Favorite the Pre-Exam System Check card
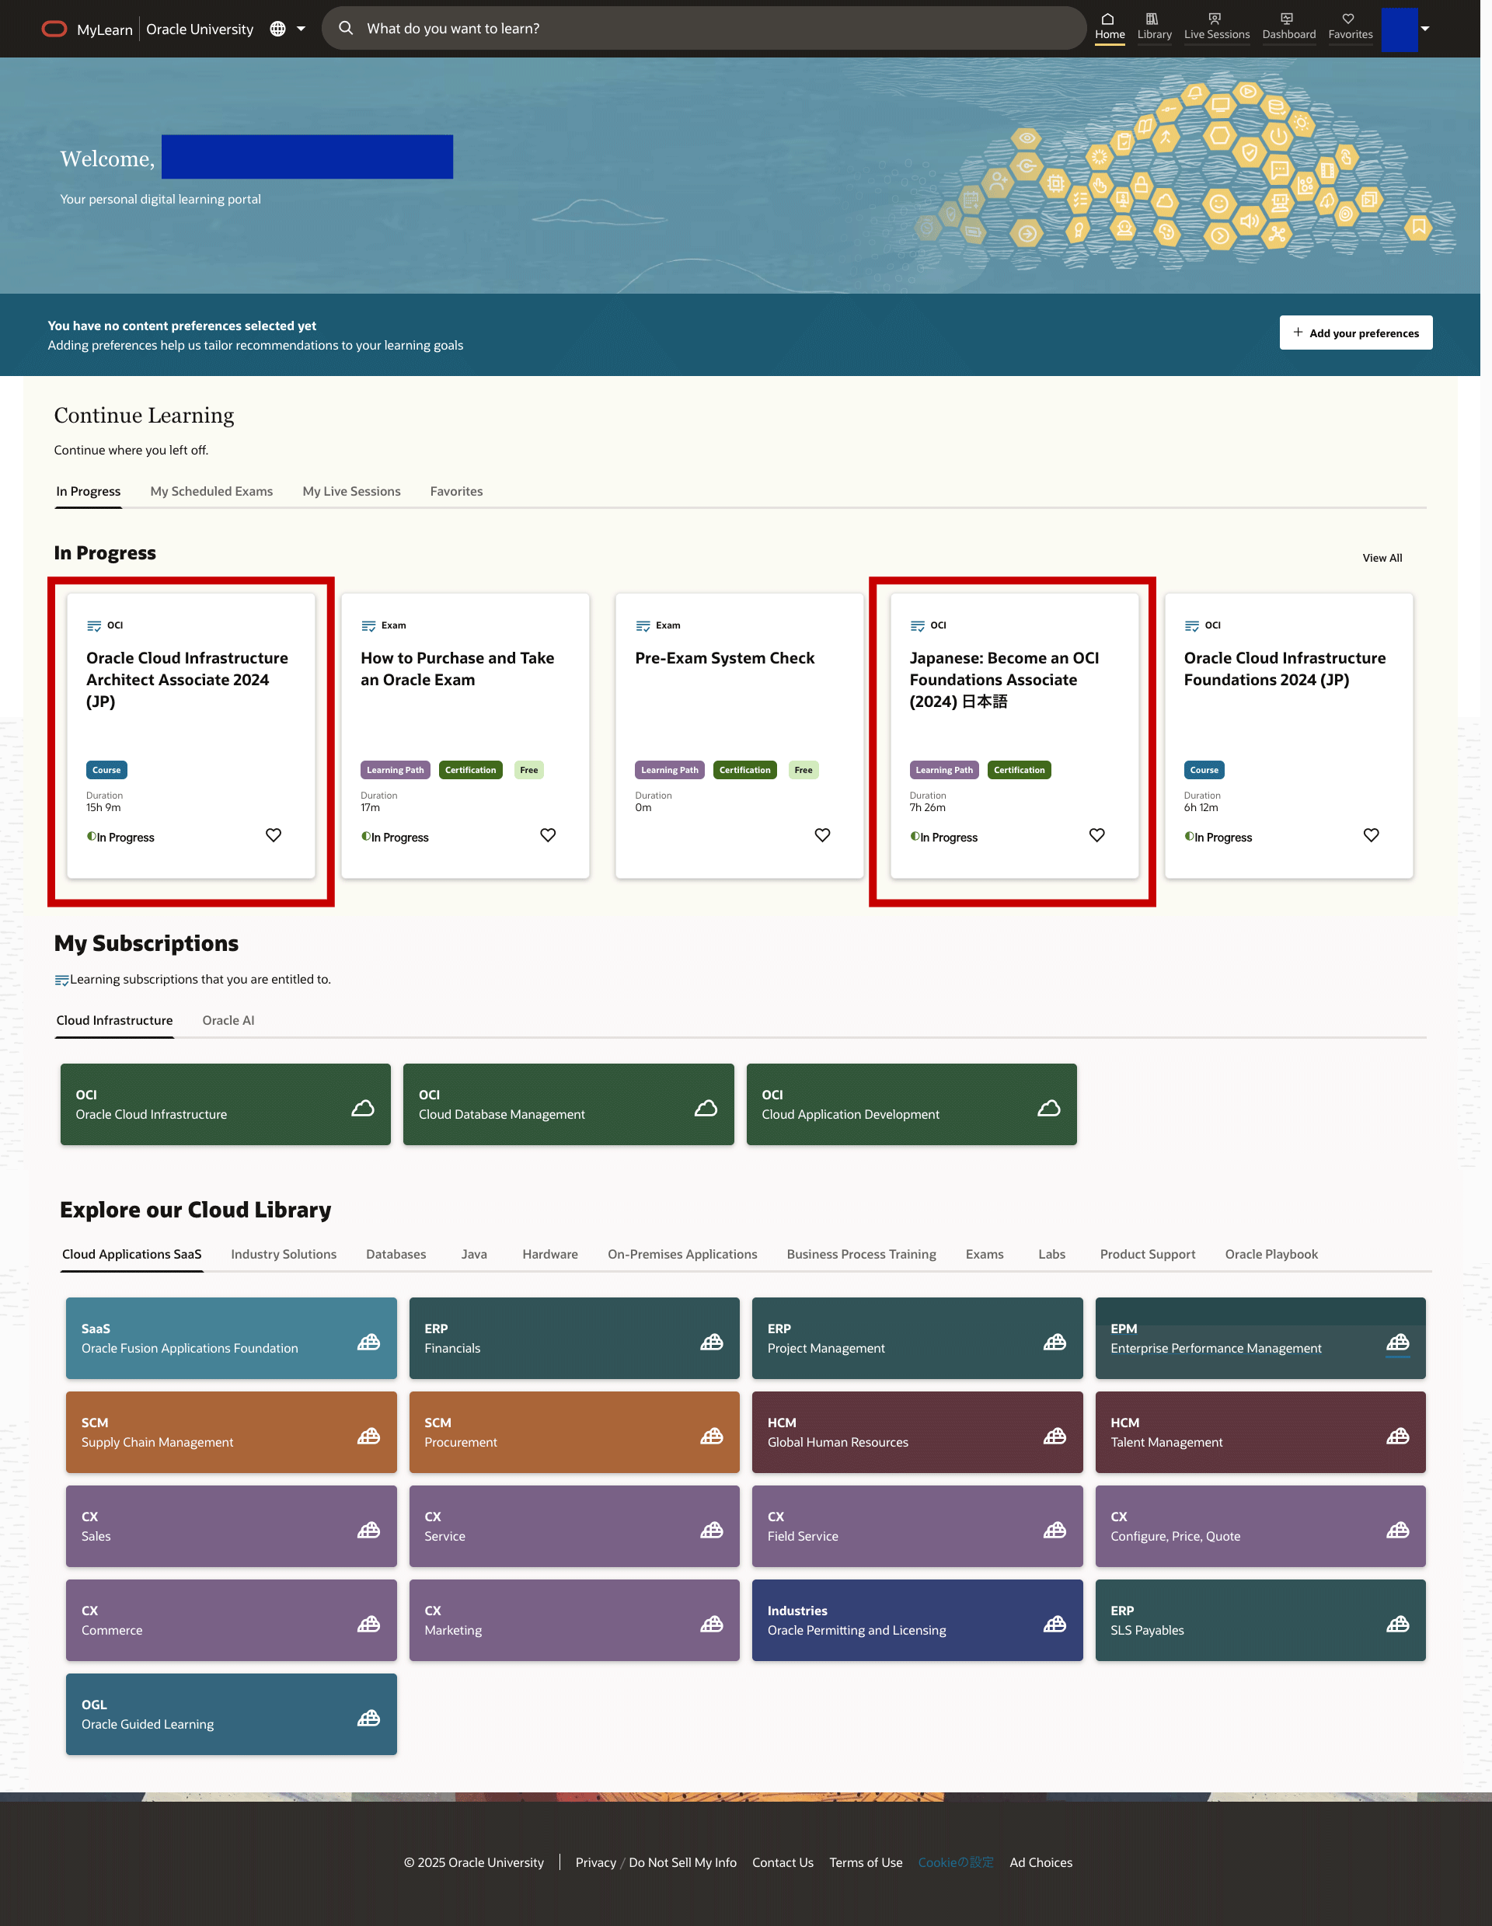The width and height of the screenshot is (1492, 1926). (x=822, y=835)
